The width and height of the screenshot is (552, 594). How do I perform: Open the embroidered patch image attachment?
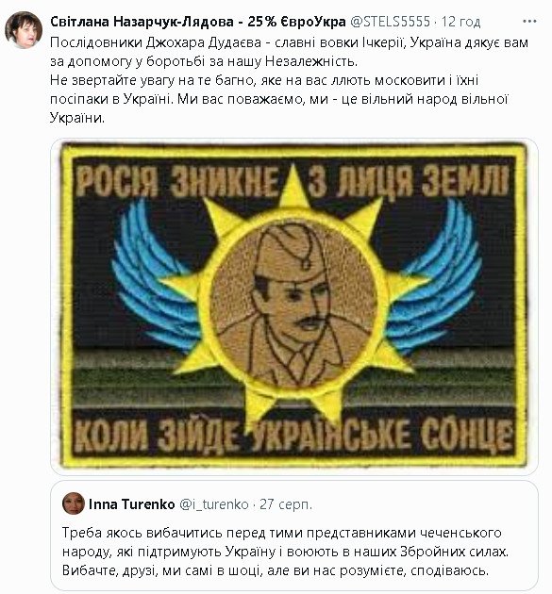pyautogui.click(x=294, y=305)
